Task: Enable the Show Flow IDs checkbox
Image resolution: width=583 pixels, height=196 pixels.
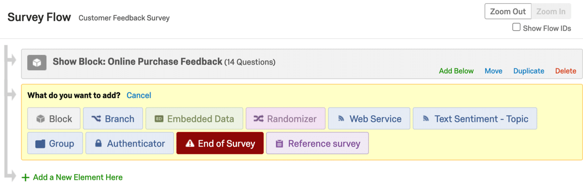Action: (x=517, y=28)
